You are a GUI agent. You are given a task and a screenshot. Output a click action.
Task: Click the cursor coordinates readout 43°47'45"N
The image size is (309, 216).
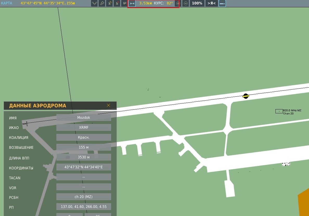pos(48,3)
